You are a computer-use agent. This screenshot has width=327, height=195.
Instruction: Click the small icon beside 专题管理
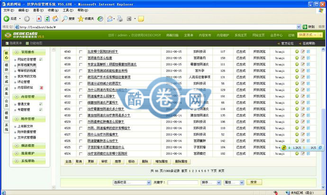41,110
